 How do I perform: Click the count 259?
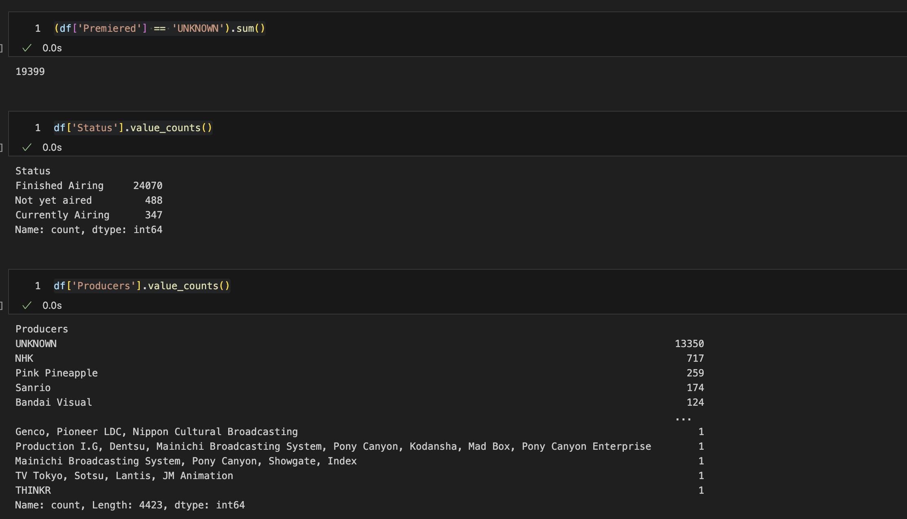point(695,373)
